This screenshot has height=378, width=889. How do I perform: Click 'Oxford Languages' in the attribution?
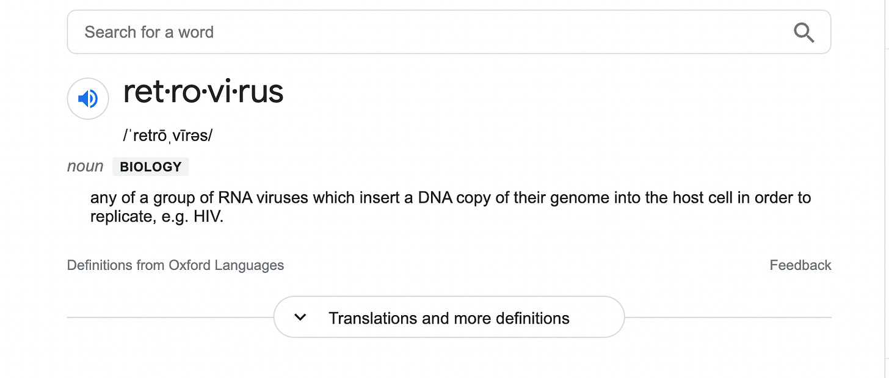click(226, 265)
